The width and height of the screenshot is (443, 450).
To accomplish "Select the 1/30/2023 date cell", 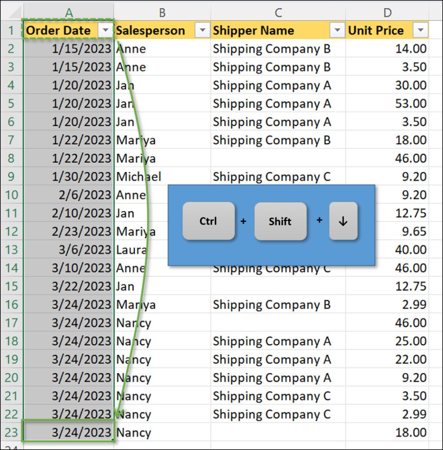I will coord(69,177).
